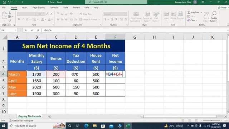The width and height of the screenshot is (229, 129).
Task: Click the Save icon in title bar
Action: (x=4, y=2)
